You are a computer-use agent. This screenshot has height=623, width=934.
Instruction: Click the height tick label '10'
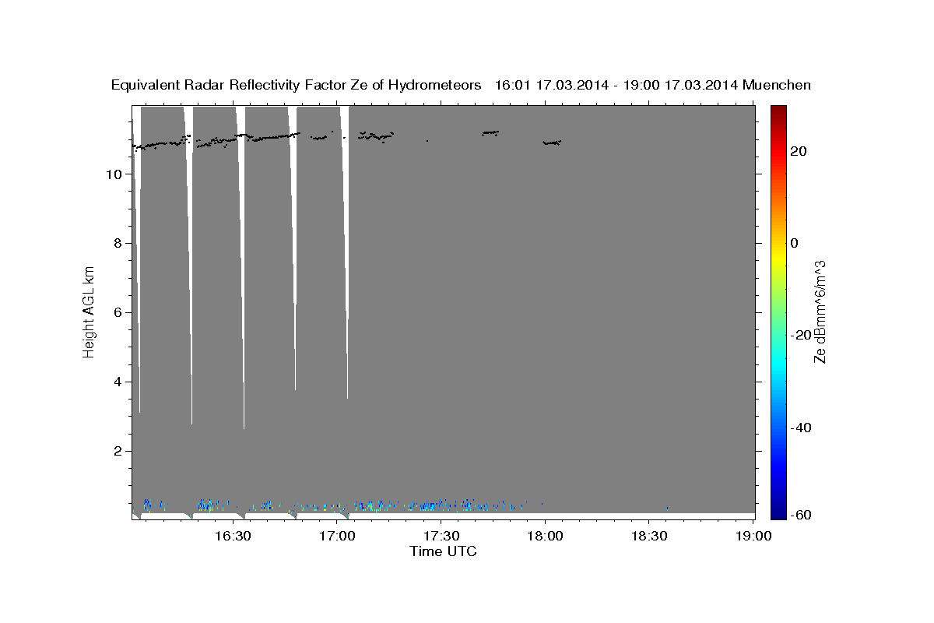click(x=114, y=174)
